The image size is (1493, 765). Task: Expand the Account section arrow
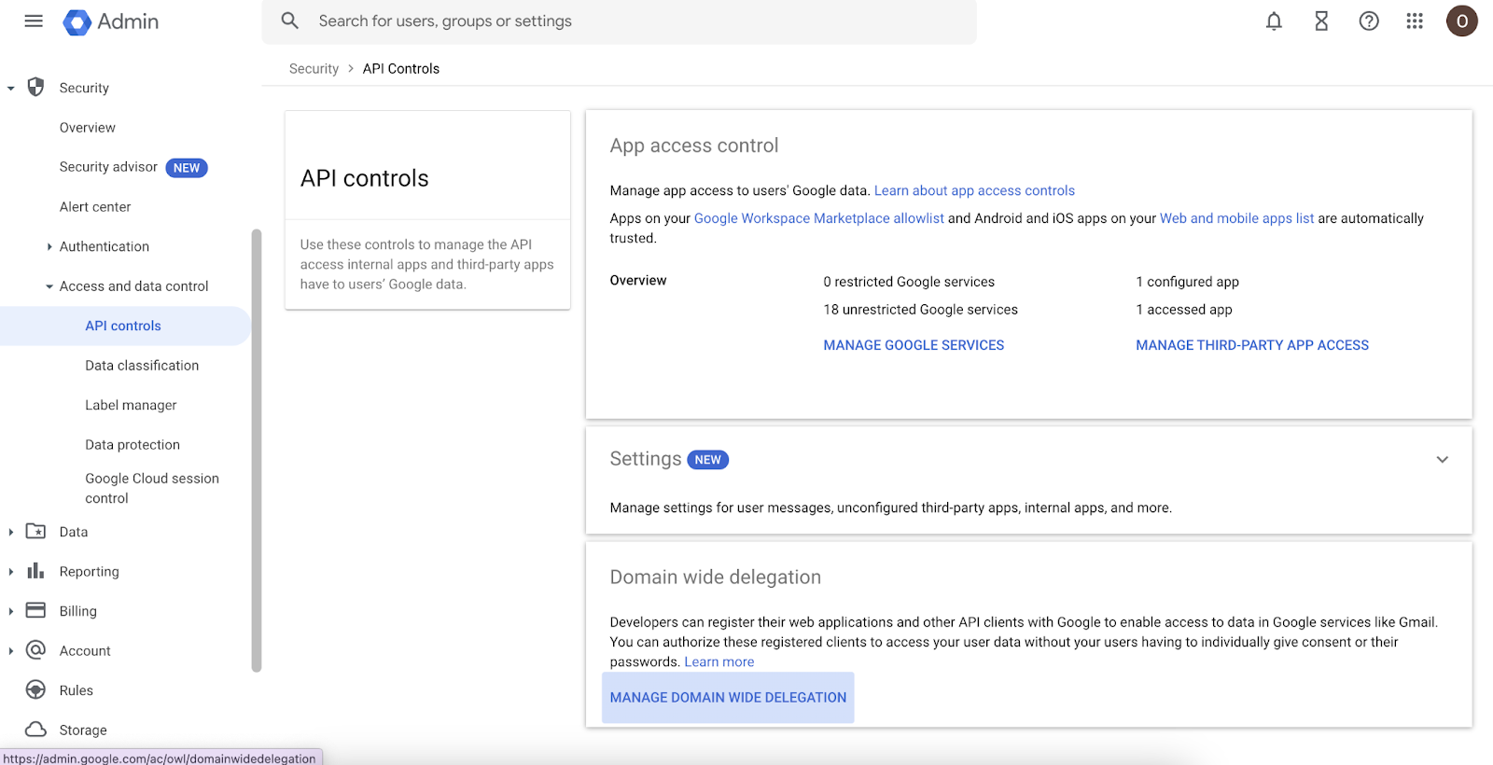10,651
